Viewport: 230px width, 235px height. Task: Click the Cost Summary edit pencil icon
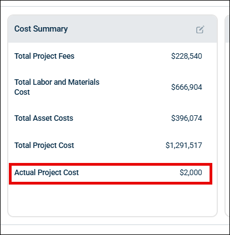(x=200, y=29)
